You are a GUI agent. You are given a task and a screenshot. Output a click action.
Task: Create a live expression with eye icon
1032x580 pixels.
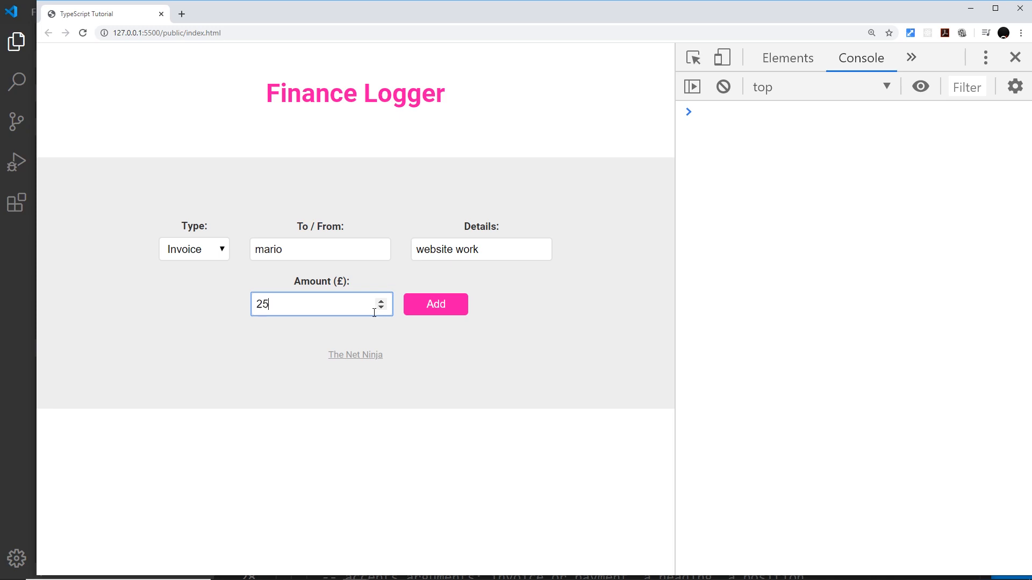click(921, 86)
